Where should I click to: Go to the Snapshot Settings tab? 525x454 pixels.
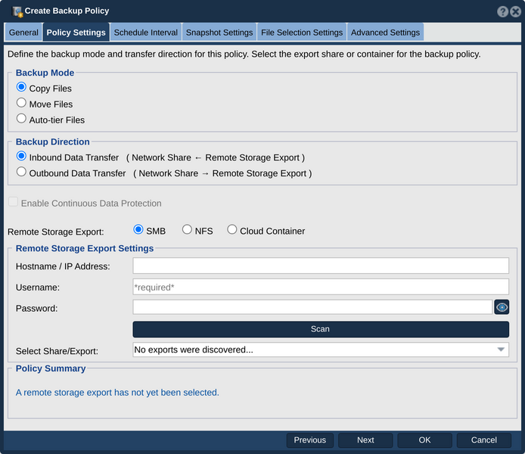[219, 33]
